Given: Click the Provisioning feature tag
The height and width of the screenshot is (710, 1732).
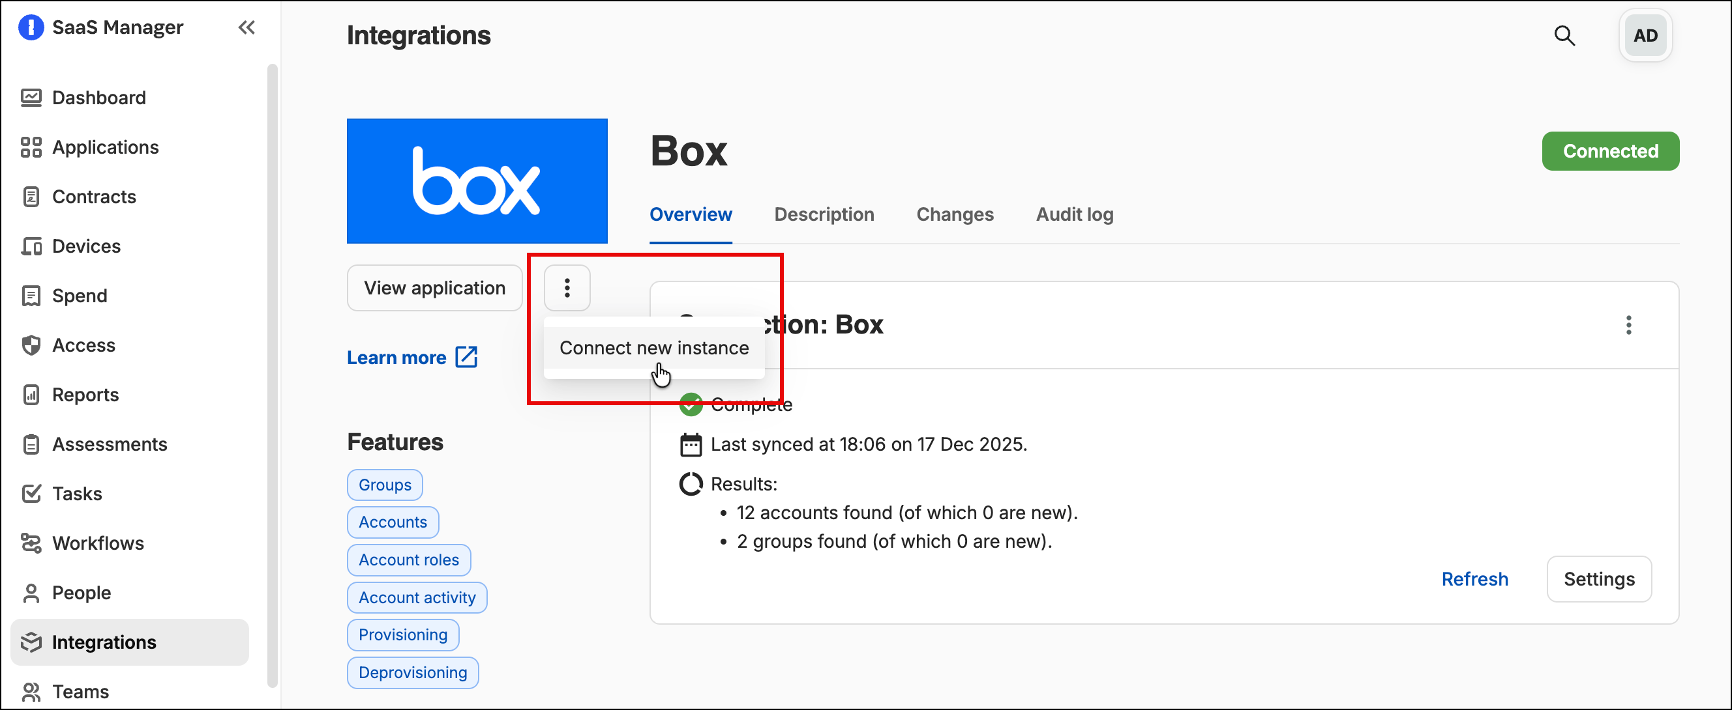Looking at the screenshot, I should click(403, 635).
